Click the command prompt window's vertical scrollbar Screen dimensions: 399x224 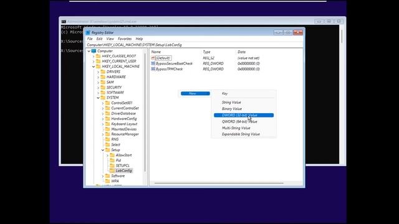click(342, 36)
